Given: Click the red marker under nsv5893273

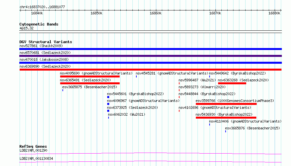Looking at the screenshot, I should pyautogui.click(x=179, y=90).
